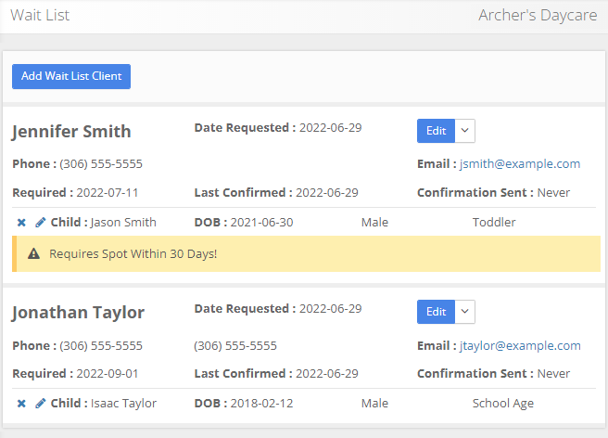Screen dimensions: 608x438
Task: Open the jsmith@example.com email link
Action: tap(520, 164)
